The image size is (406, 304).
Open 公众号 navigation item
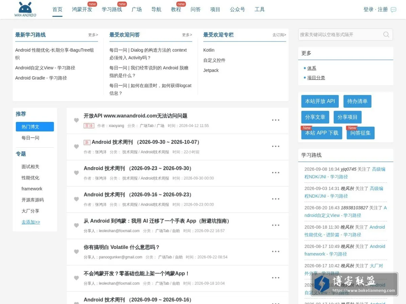click(238, 9)
